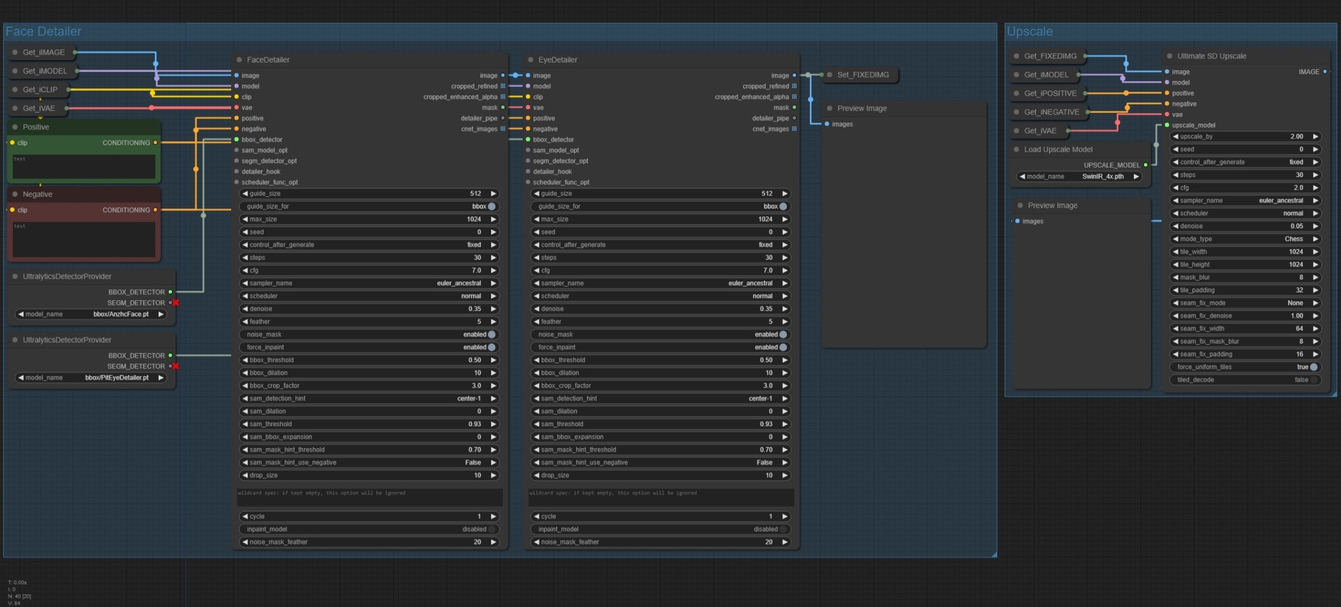Click red X on AnzhcFace SEGM_DETECTOR output
1341x607 pixels.
click(x=175, y=302)
